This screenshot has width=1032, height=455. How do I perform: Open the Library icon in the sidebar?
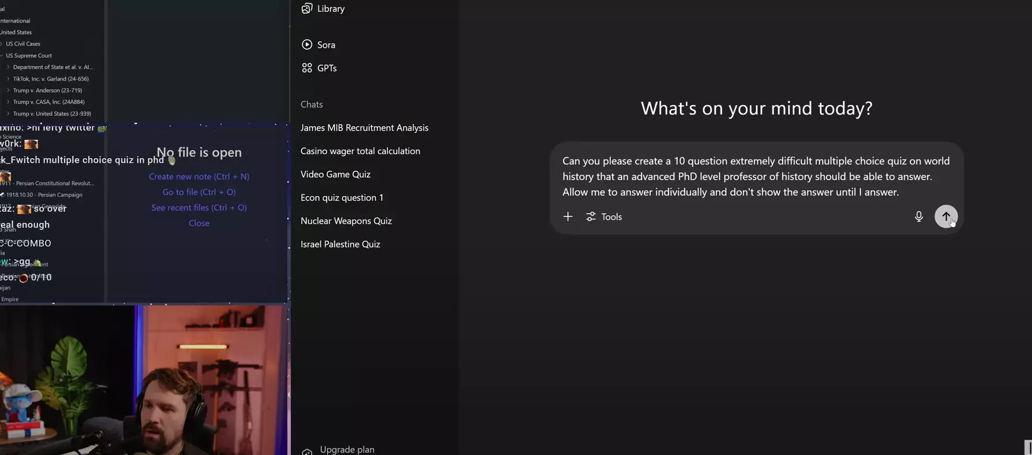pyautogui.click(x=307, y=9)
